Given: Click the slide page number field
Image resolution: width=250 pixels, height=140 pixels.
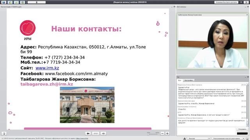Looking at the screenshot, I should point(95,133).
